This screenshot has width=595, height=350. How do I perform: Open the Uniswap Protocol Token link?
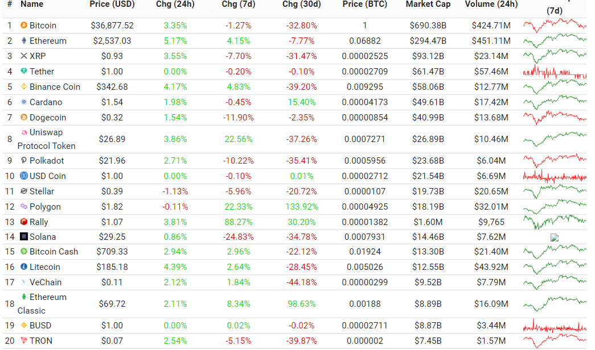pyautogui.click(x=46, y=139)
